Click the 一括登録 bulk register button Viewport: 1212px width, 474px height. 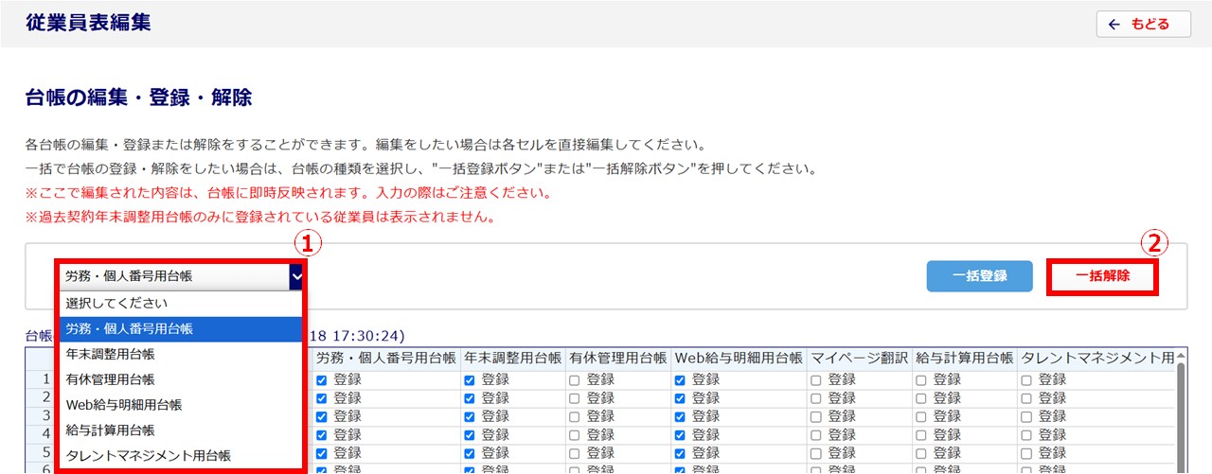click(979, 276)
